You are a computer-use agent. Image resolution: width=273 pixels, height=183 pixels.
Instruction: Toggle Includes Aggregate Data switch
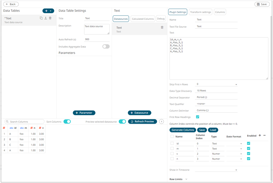(x=106, y=46)
